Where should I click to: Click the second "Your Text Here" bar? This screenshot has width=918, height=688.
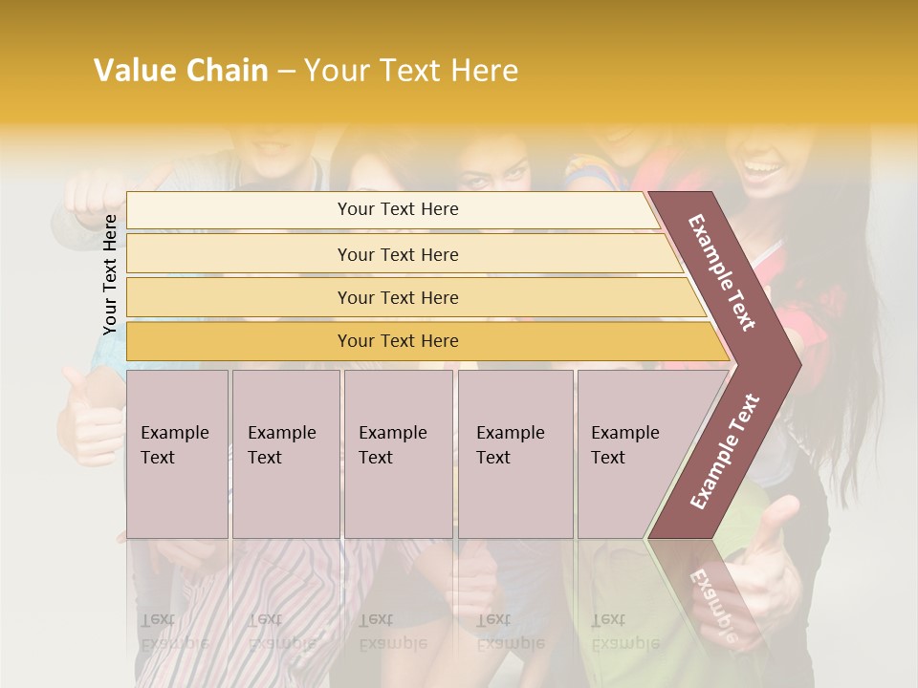[398, 254]
